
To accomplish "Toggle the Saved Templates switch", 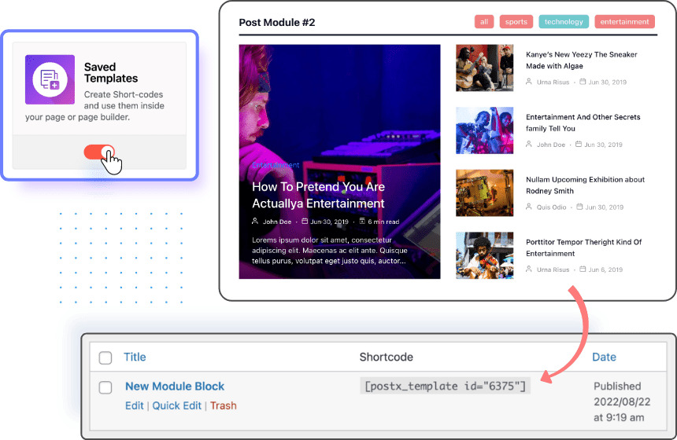I will 99,152.
